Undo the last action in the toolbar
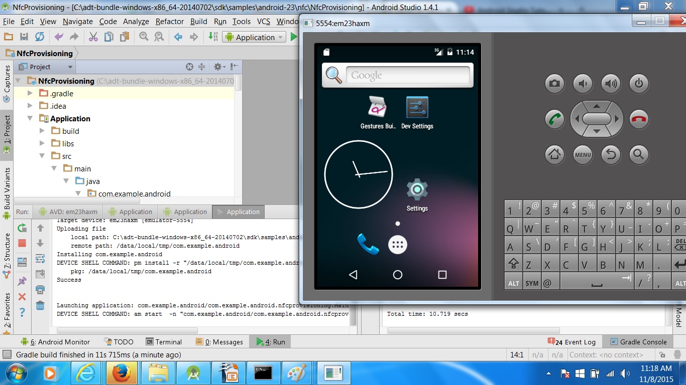This screenshot has width=686, height=385. (59, 37)
